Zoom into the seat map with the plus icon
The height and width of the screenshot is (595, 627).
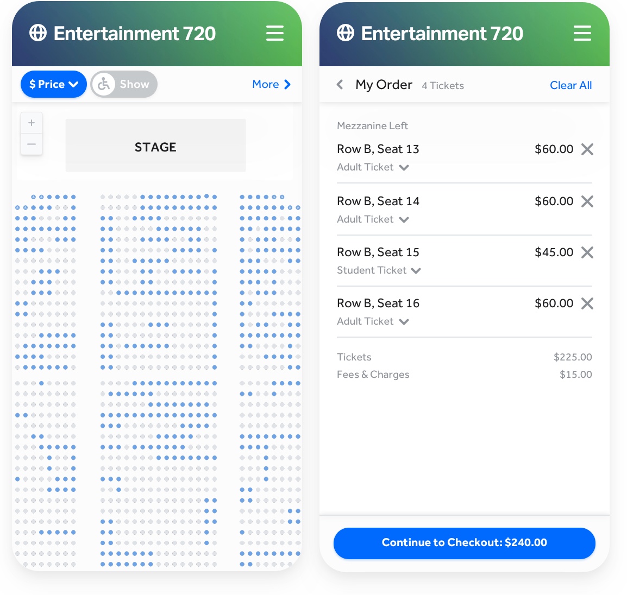click(32, 122)
